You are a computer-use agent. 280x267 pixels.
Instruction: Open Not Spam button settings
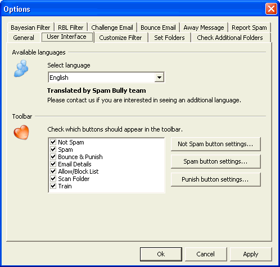[x=215, y=144]
